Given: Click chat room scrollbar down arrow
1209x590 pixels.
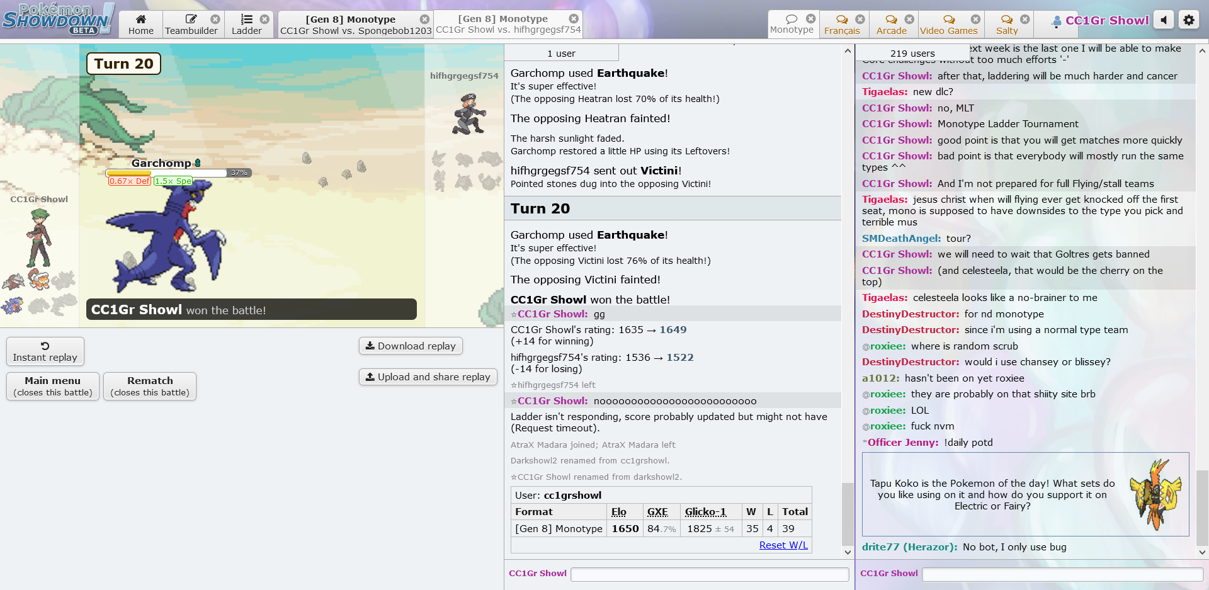Looking at the screenshot, I should (1202, 552).
